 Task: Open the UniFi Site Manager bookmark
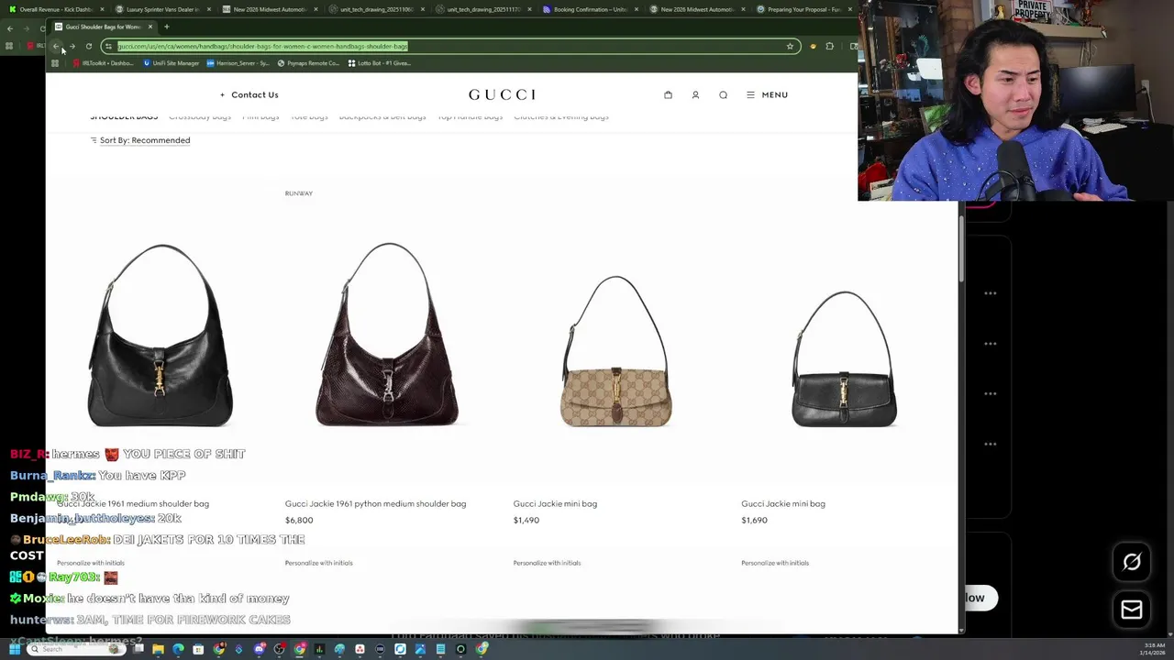(x=172, y=63)
